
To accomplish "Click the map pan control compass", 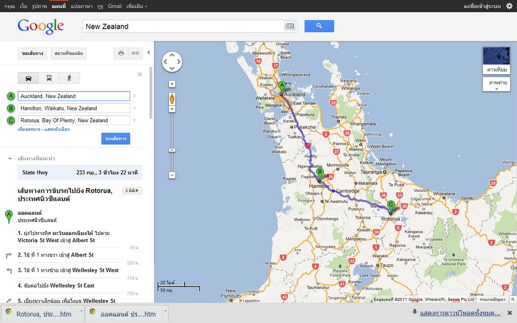I will point(172,62).
